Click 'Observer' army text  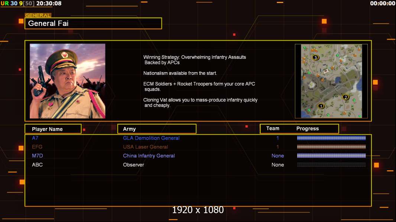[x=133, y=165]
